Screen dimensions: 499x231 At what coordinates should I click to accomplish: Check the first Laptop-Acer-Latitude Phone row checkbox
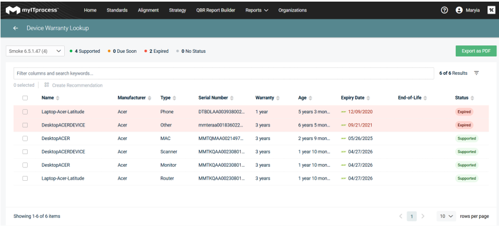[x=25, y=112]
